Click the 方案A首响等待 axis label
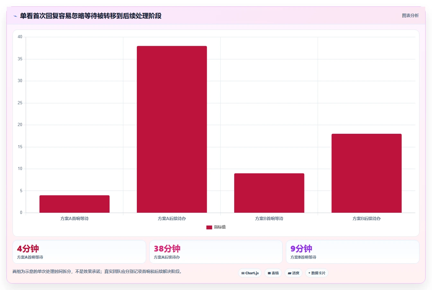 click(x=75, y=218)
